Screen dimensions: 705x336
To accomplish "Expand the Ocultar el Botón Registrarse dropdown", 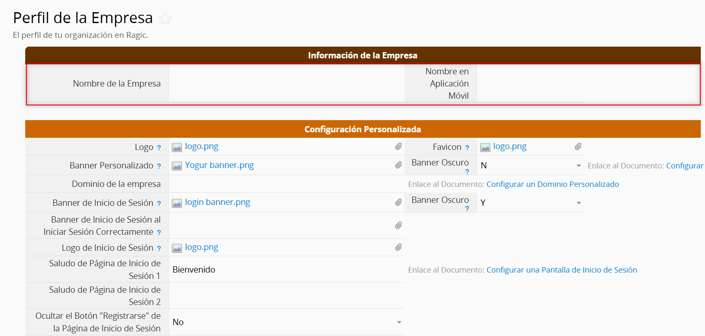I will tap(399, 322).
